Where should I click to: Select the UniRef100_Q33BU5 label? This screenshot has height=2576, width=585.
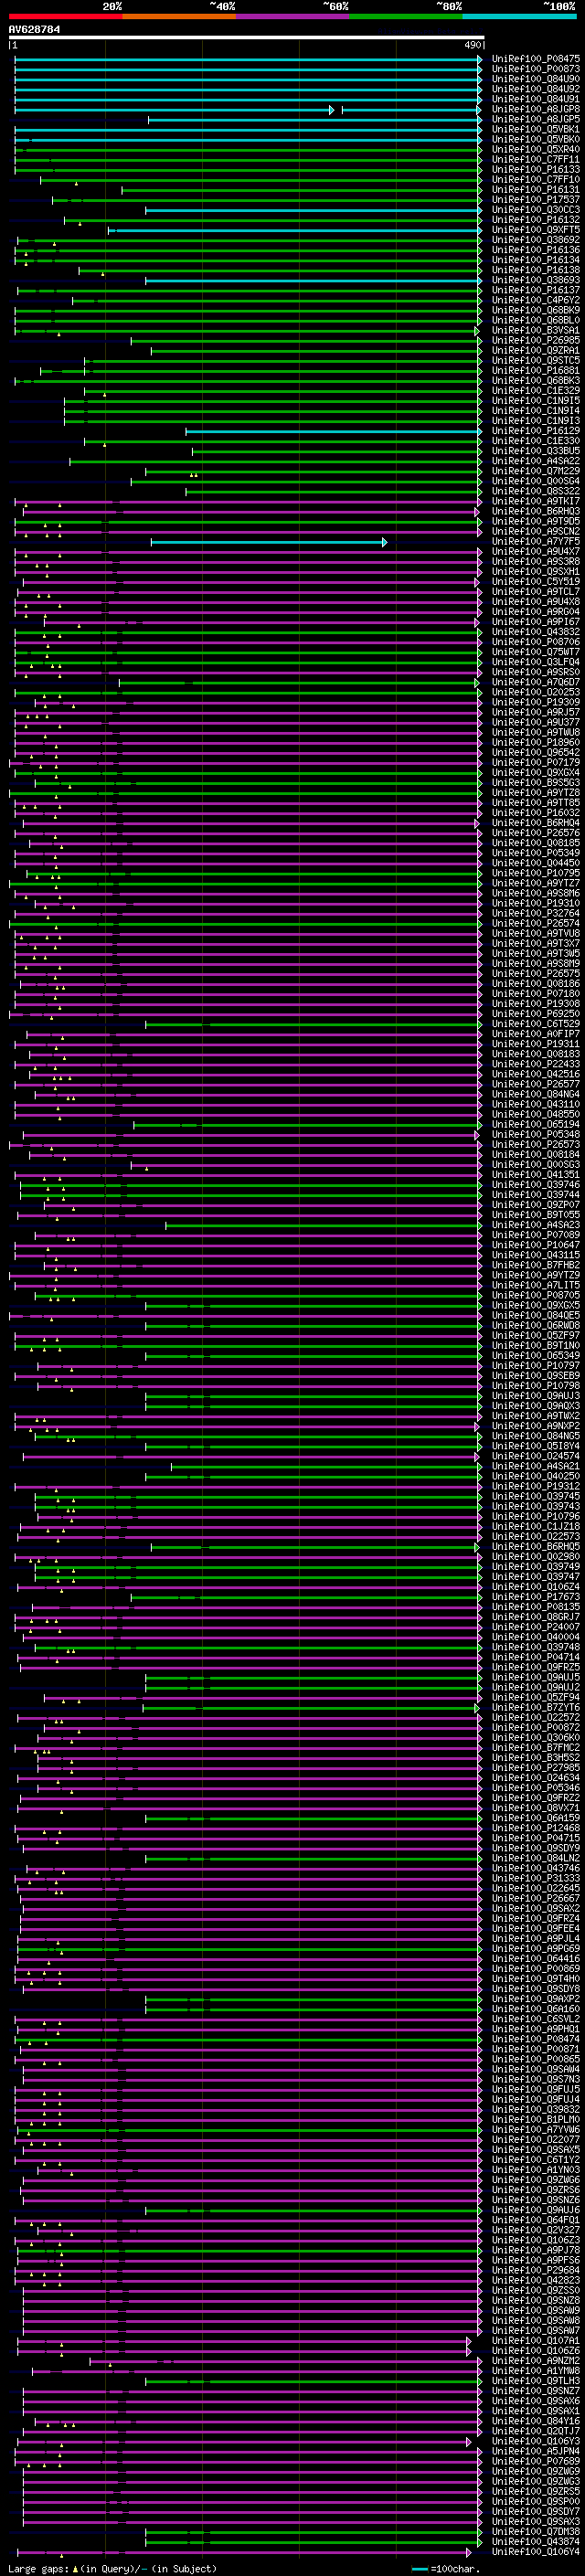click(536, 451)
